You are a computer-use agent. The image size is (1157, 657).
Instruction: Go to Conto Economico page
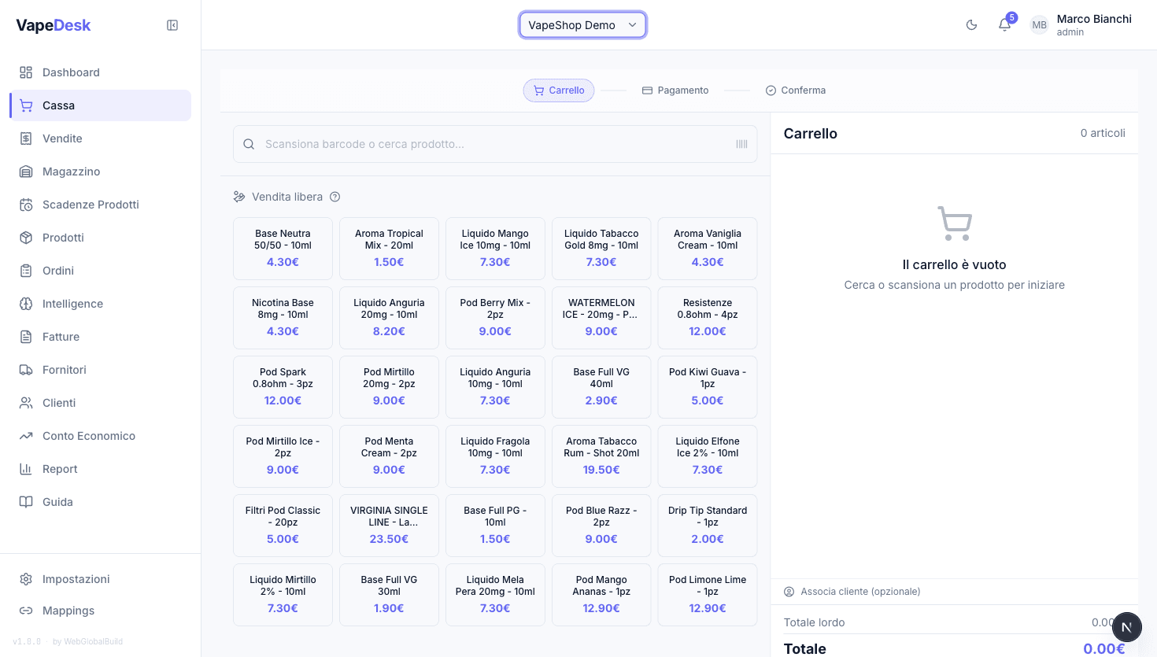pyautogui.click(x=88, y=436)
